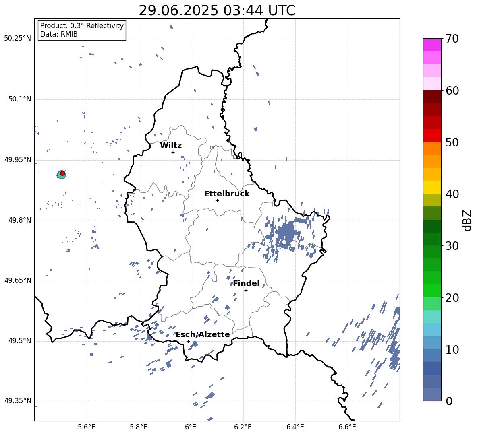Click the dark maroon colorbar segment below 60

tap(432, 97)
